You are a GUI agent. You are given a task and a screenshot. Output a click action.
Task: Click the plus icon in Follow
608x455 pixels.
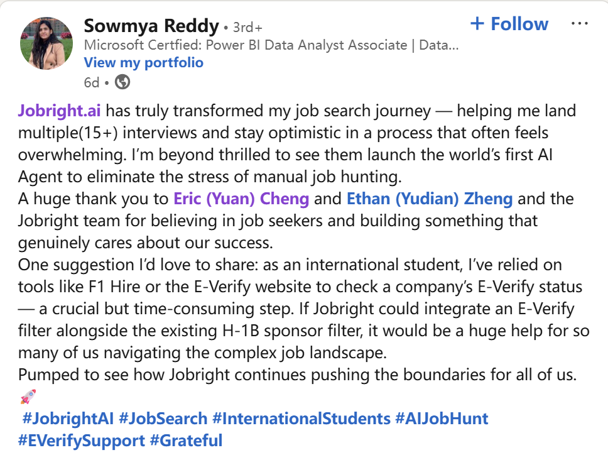(477, 24)
